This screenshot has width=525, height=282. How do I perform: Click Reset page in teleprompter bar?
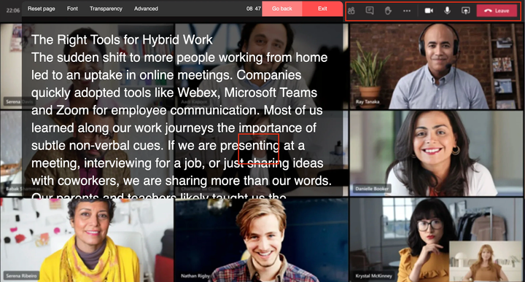41,9
